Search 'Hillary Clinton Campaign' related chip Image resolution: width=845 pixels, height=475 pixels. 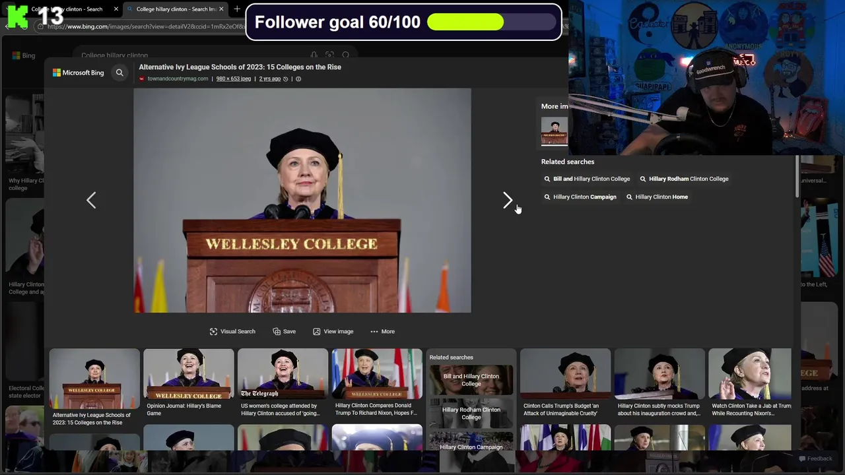tap(580, 197)
